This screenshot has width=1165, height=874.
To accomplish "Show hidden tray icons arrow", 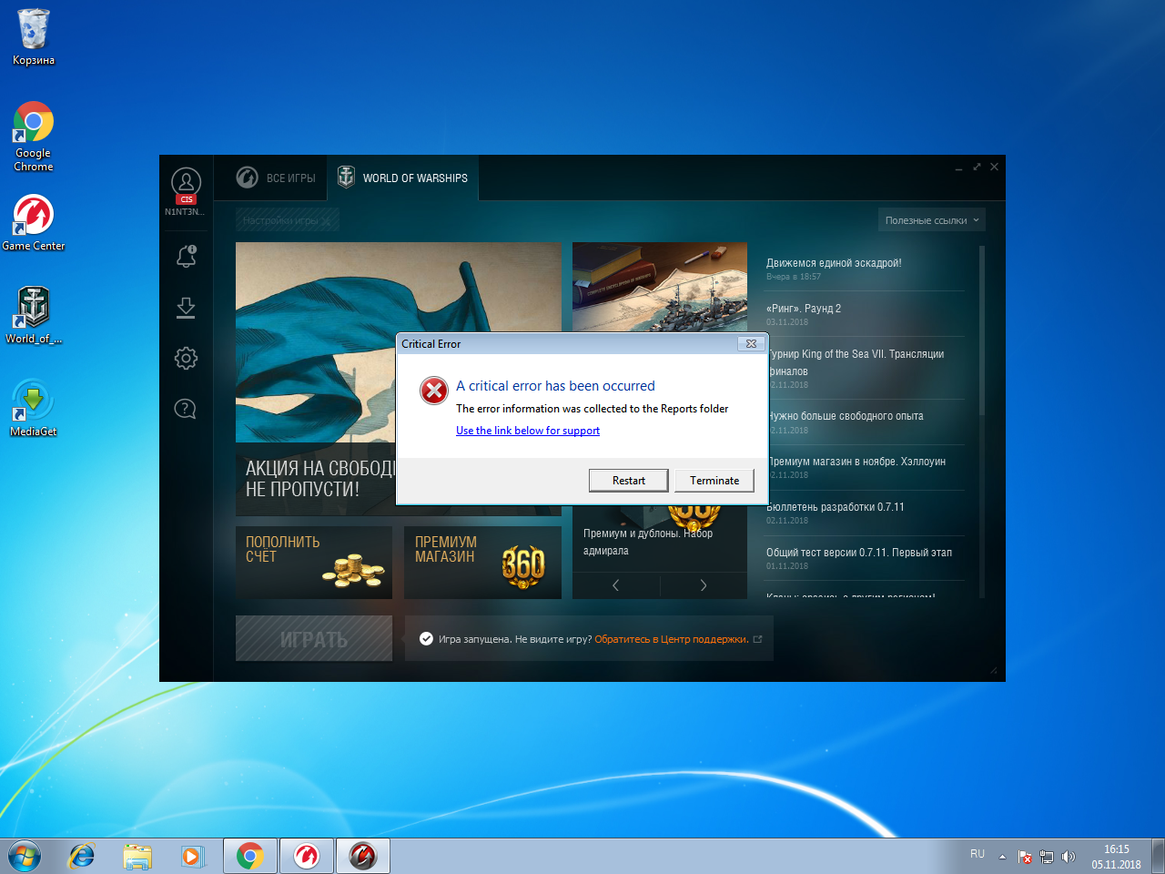I will pyautogui.click(x=1002, y=857).
